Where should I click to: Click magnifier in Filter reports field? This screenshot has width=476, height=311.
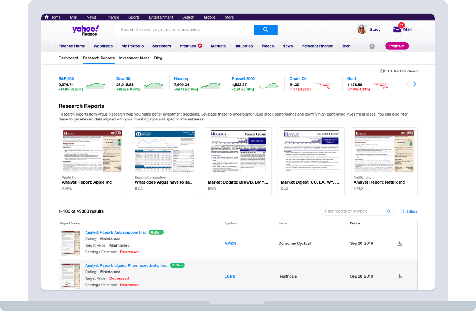tap(389, 211)
